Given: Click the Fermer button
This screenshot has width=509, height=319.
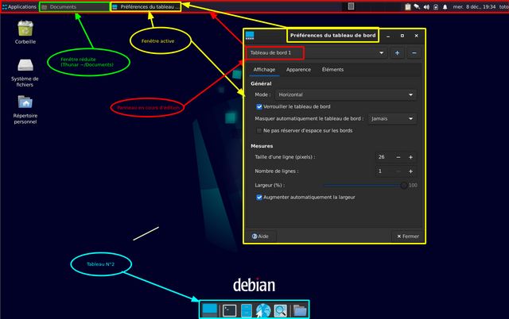Looking at the screenshot, I should coord(408,236).
